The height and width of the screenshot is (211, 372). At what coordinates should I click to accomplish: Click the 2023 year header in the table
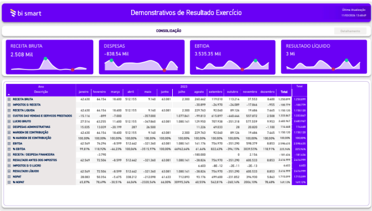(x=183, y=86)
